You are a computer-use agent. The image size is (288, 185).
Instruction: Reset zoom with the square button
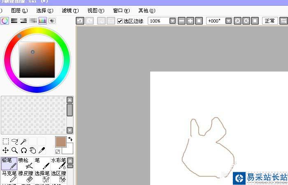(x=199, y=21)
